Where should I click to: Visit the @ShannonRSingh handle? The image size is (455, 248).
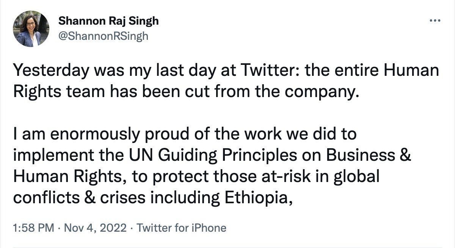[x=103, y=36]
